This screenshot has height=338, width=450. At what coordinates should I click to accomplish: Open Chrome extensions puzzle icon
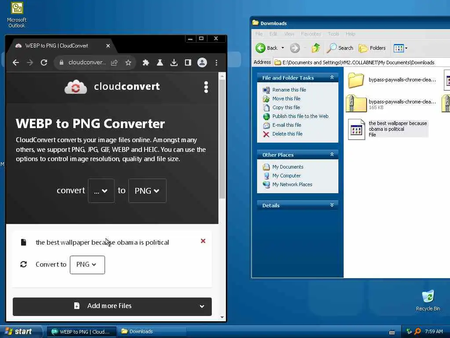click(146, 62)
